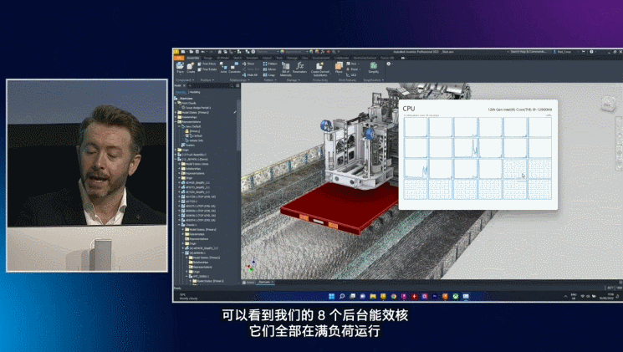Click Search Help & Commands field

tap(527, 52)
